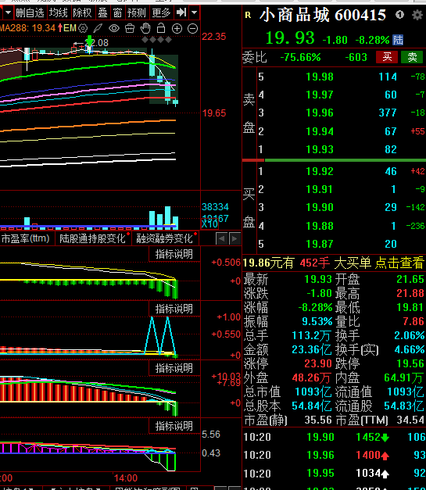Image resolution: width=426 pixels, height=490 pixels.
Task: Zoom out with the minus icon
Action: [x=192, y=29]
